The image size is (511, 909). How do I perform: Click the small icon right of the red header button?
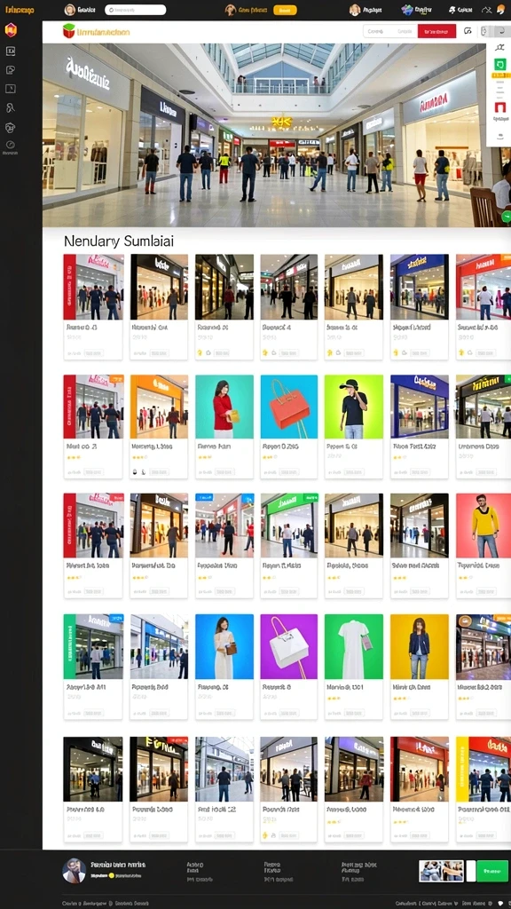click(468, 31)
